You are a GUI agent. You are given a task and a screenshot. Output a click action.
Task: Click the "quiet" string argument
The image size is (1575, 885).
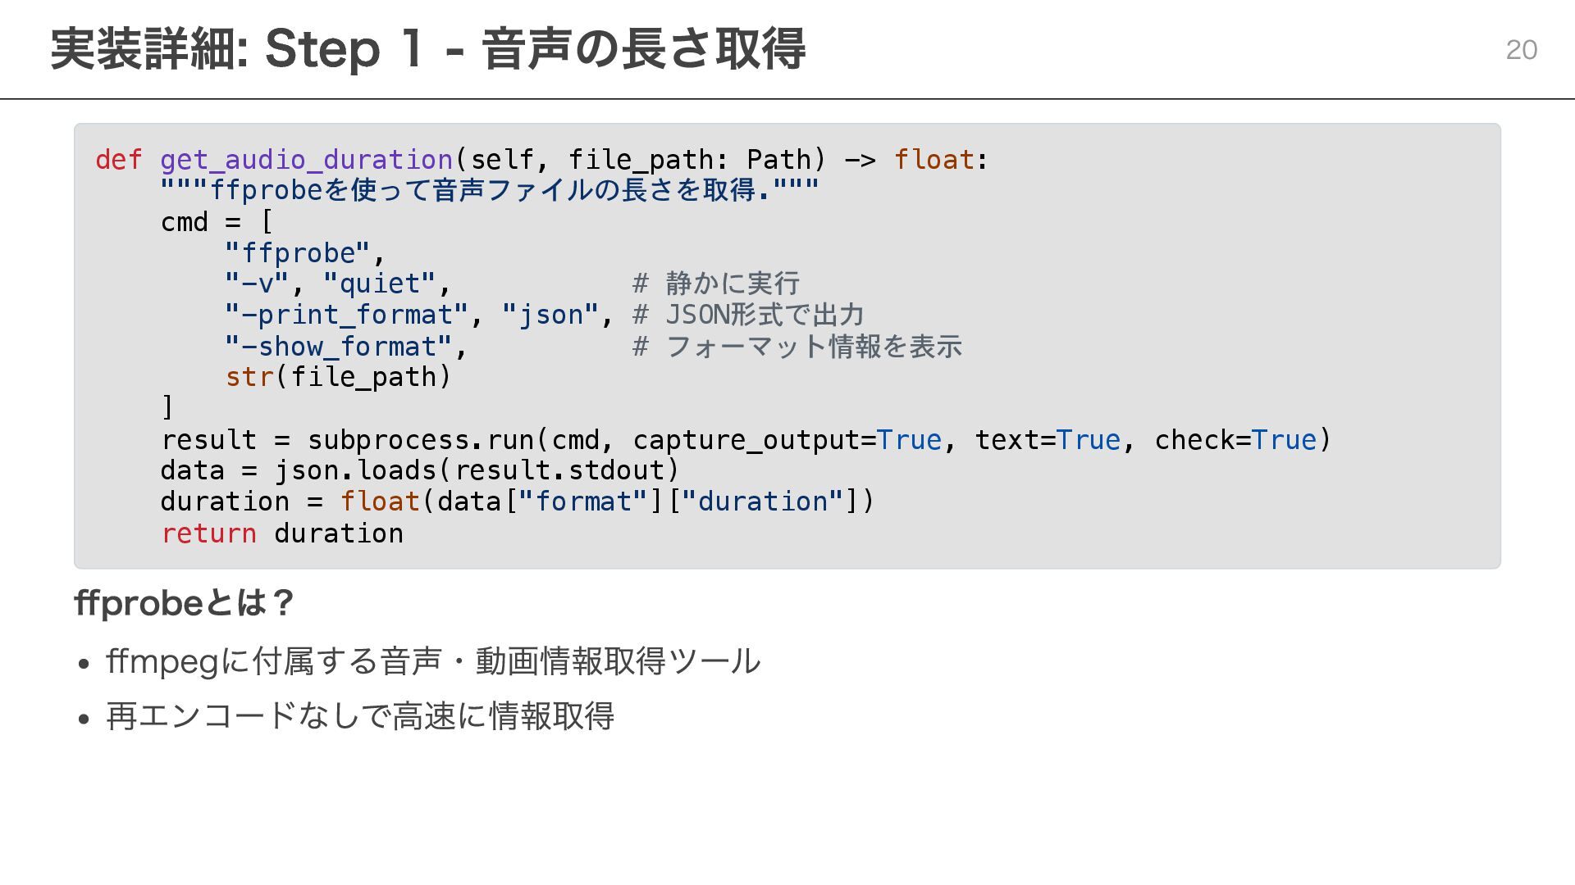(x=379, y=284)
